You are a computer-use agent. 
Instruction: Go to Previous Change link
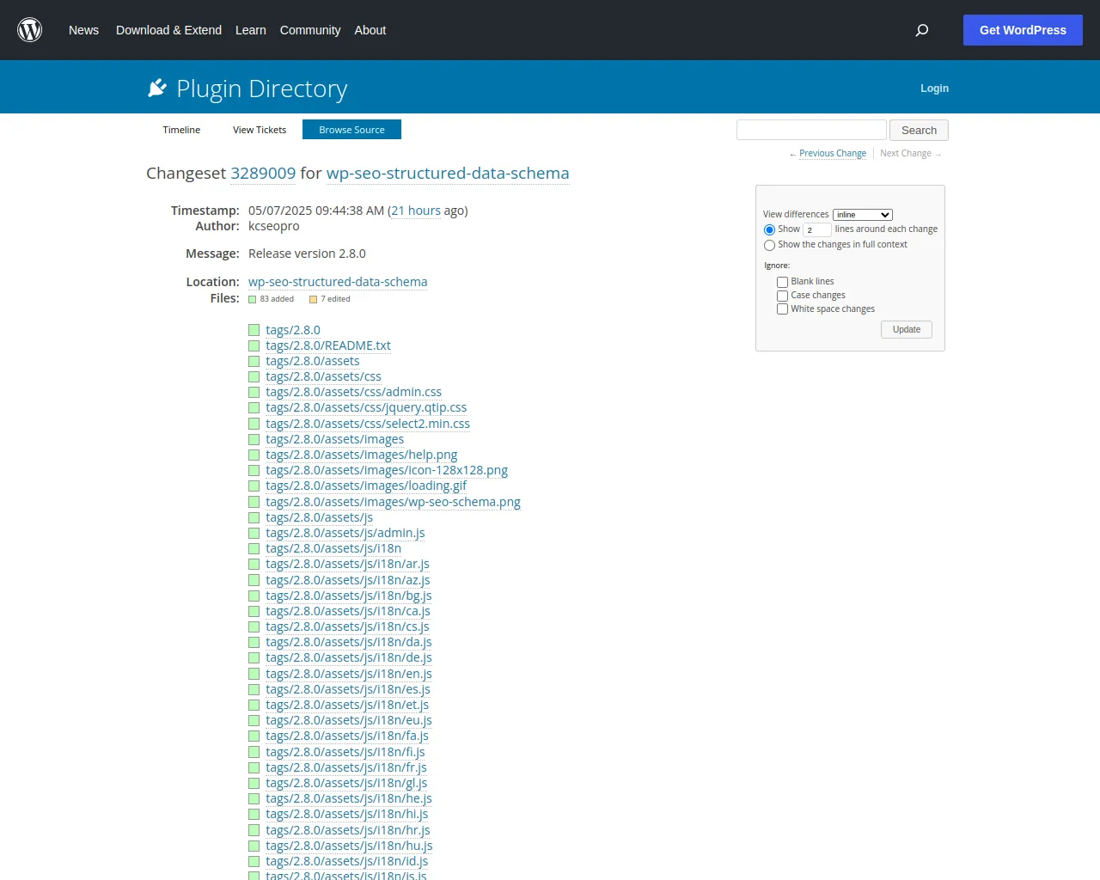tap(833, 153)
